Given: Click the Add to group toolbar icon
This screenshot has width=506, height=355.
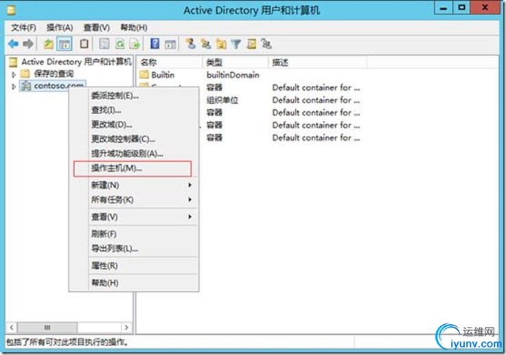Looking at the screenshot, I should coord(266,43).
